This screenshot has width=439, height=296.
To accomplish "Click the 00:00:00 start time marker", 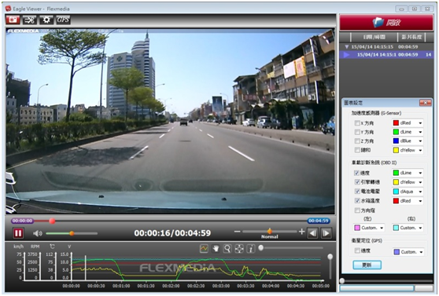I will pos(22,221).
